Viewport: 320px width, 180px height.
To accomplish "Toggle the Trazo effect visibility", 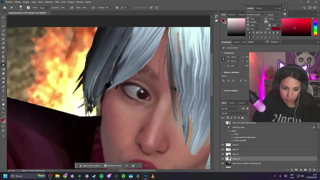I will click(232, 134).
